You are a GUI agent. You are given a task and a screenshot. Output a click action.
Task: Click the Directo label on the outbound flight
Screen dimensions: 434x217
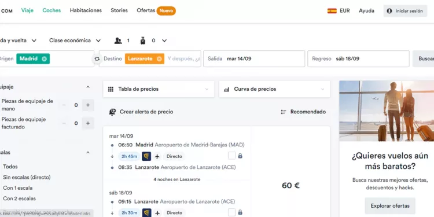click(x=174, y=156)
